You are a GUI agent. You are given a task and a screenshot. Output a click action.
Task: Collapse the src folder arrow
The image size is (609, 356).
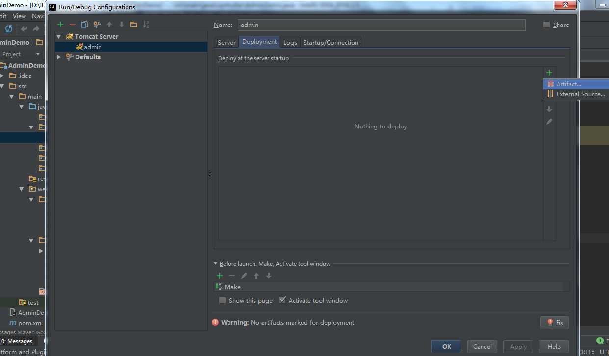[x=2, y=86]
